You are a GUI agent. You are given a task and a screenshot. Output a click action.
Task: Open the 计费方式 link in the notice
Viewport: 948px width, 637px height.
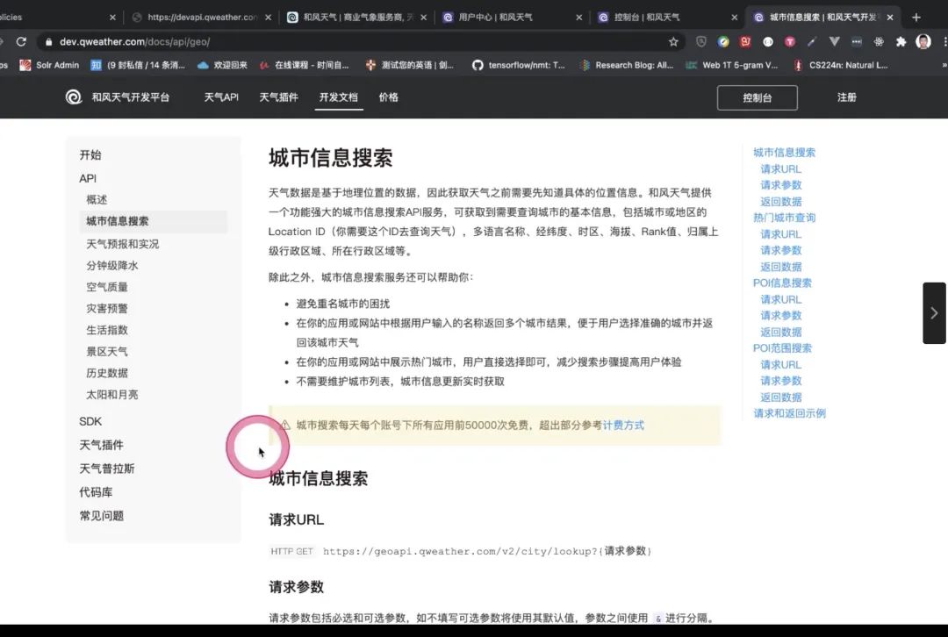[x=623, y=426]
